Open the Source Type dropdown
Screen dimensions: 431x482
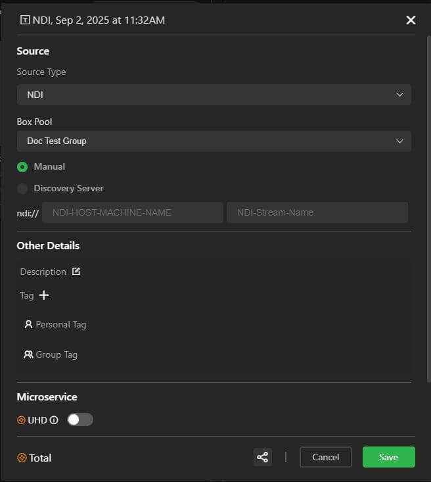(x=214, y=95)
